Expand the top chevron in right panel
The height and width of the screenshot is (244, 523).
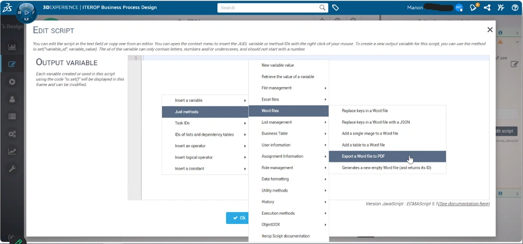click(x=518, y=33)
